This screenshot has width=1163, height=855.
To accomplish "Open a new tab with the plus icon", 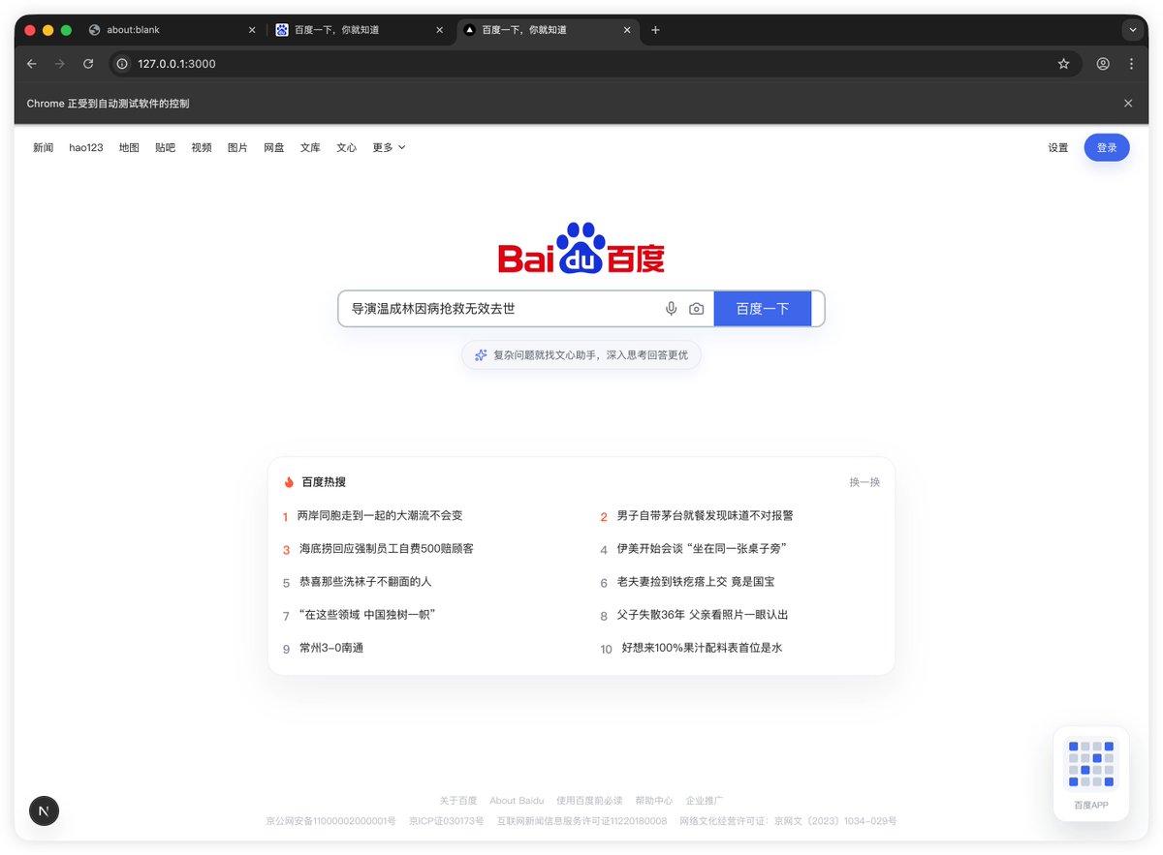I will pos(655,30).
